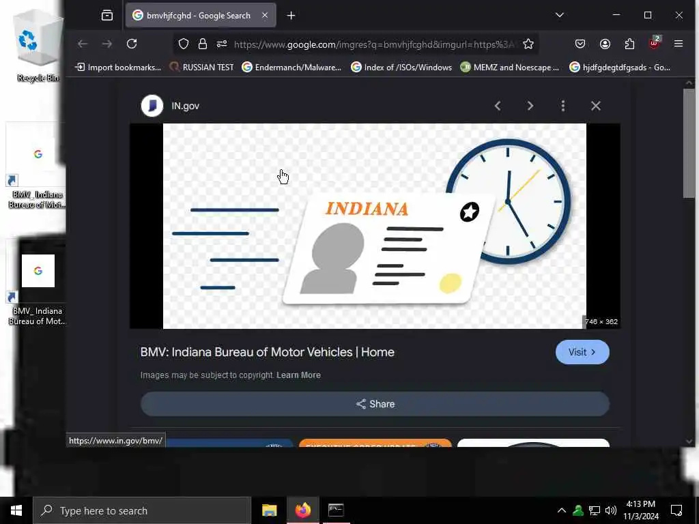Image resolution: width=699 pixels, height=524 pixels.
Task: Open the Learn More copyright link
Action: [x=298, y=375]
